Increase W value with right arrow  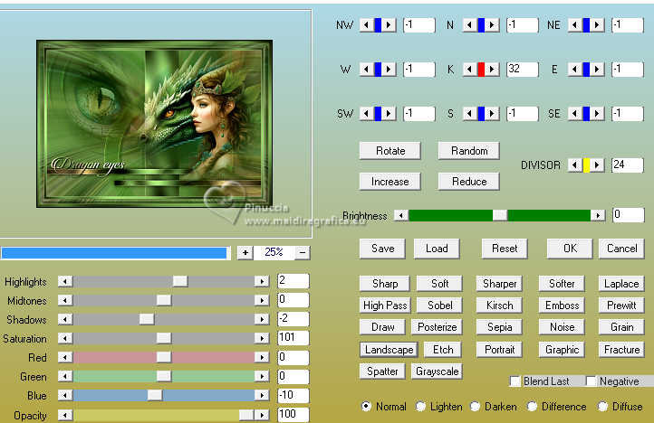tap(389, 69)
